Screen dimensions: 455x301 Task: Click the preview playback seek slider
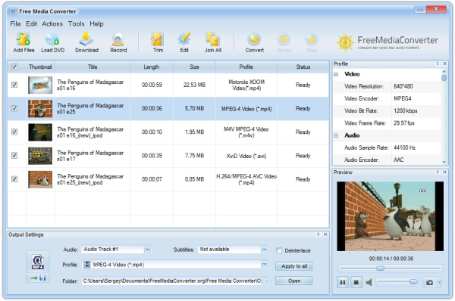(x=391, y=268)
